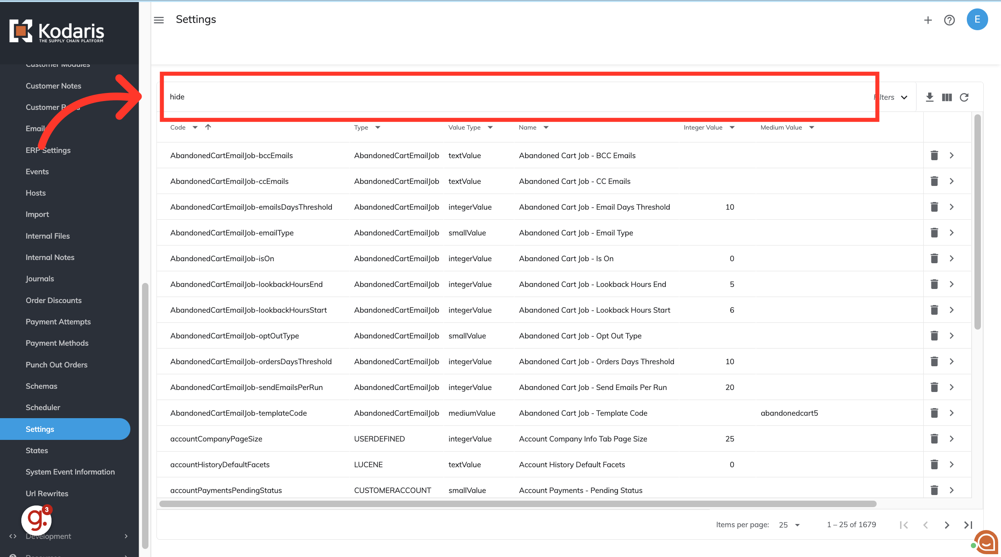
Task: Expand AbandonedCartEmailJob-isOn row details chevron
Action: (x=952, y=258)
